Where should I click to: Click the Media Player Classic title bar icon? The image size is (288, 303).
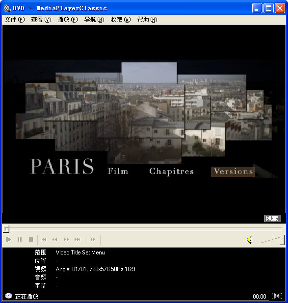coord(7,8)
